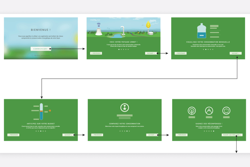
Task: Click SUIVANT on the 'Comparez votre consommation' screen
Action: (x=152, y=135)
